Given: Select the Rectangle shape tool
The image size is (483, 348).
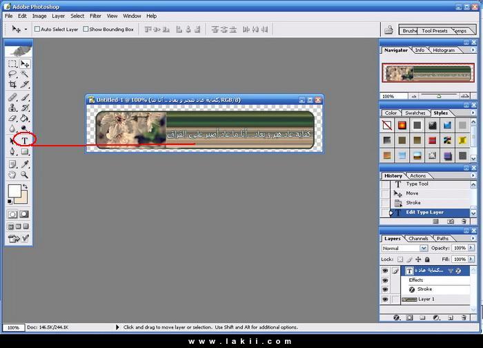Looking at the screenshot, I should (25, 151).
